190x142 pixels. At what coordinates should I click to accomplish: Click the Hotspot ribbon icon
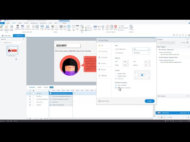(x=107, y=27)
